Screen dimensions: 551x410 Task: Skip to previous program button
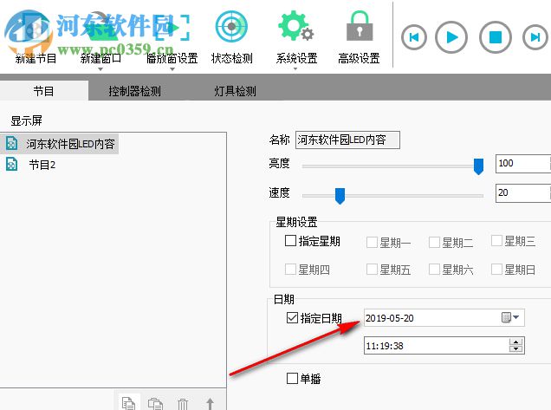coord(414,37)
